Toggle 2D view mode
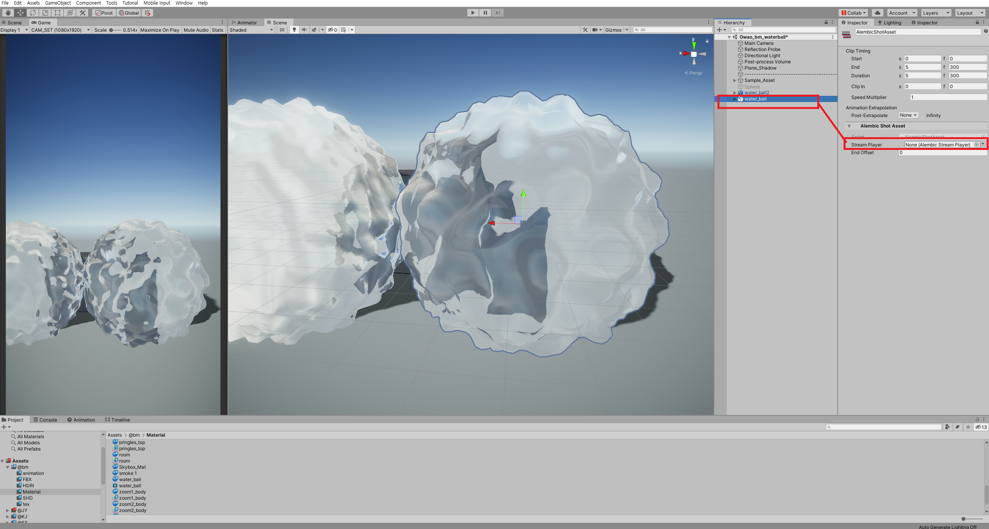The height and width of the screenshot is (529, 989). pyautogui.click(x=282, y=30)
